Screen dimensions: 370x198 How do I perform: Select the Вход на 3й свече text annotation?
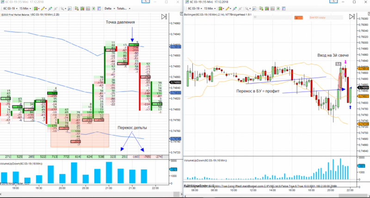(333, 55)
